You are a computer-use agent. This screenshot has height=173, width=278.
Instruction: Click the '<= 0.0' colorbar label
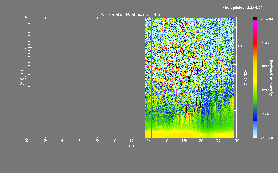point(267,138)
